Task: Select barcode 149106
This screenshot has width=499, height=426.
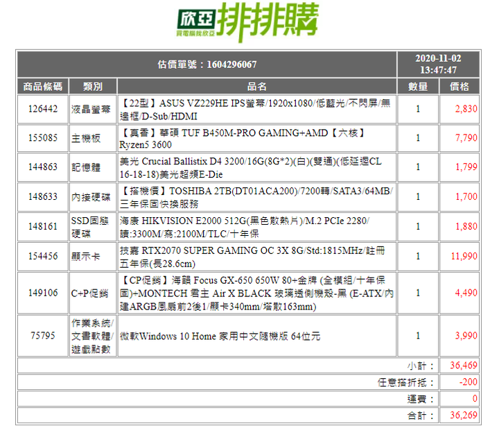Action: tap(43, 293)
